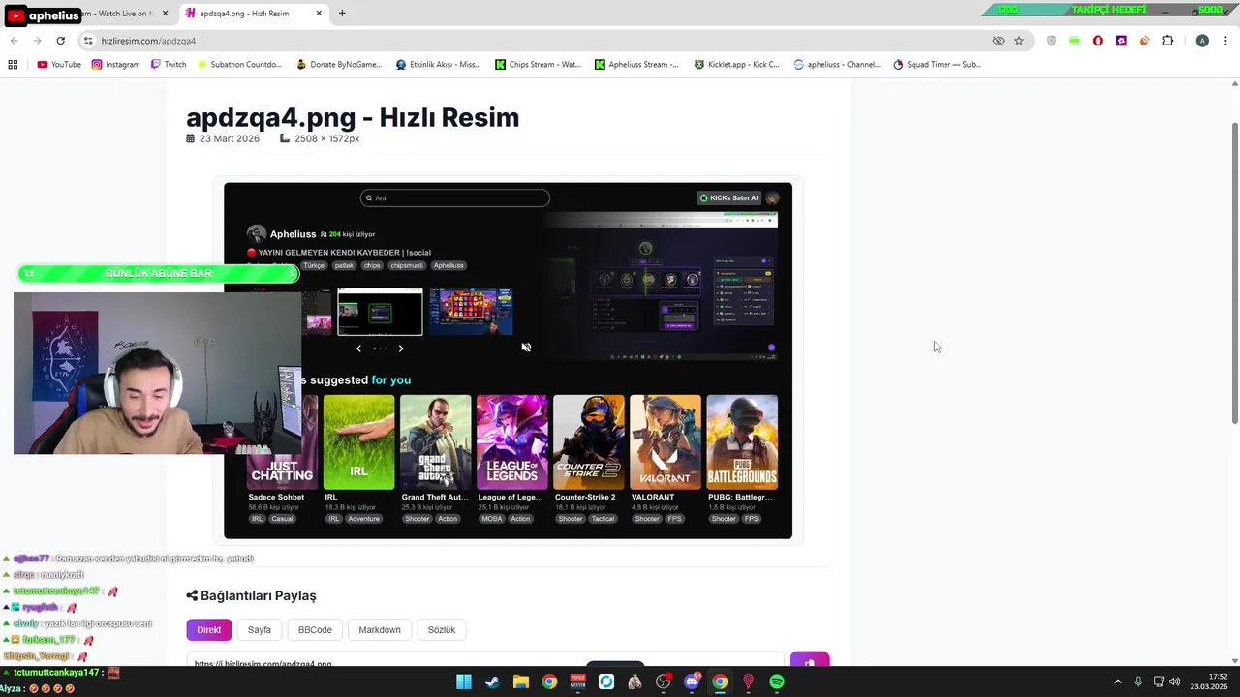1240x697 pixels.
Task: Select the Sayfa link tab
Action: click(260, 629)
